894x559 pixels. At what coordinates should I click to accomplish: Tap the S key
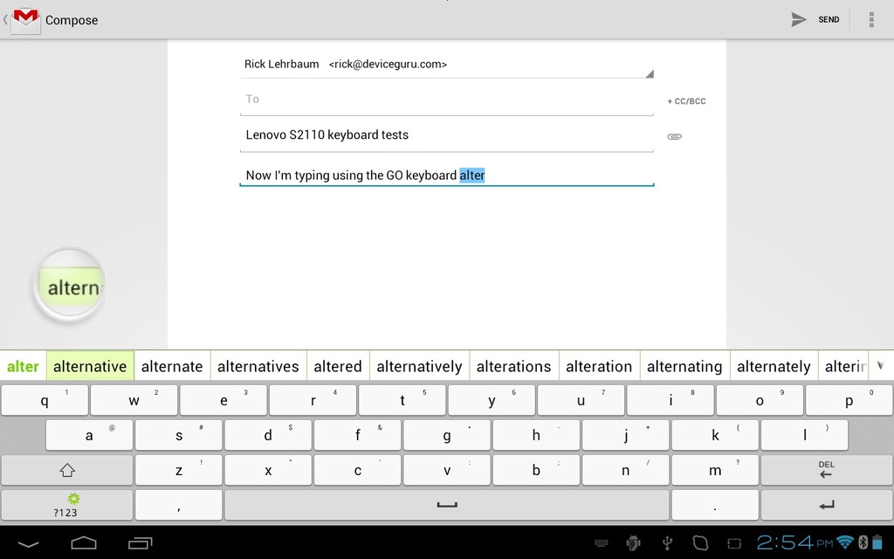(x=179, y=435)
